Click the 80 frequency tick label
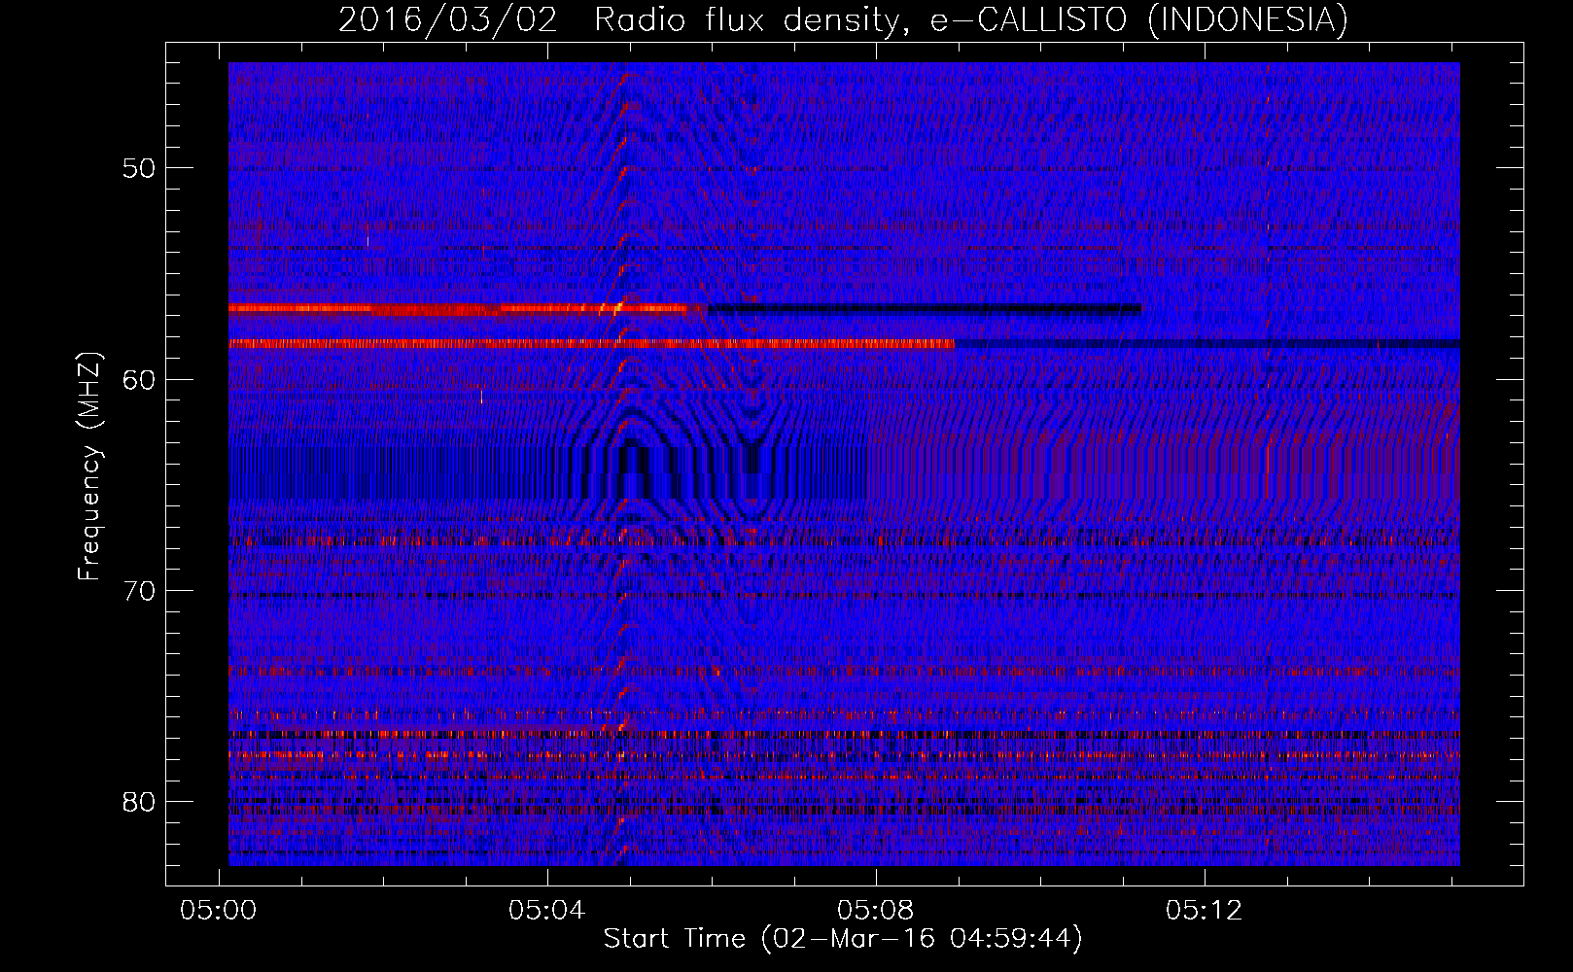1573x972 pixels. click(x=139, y=802)
